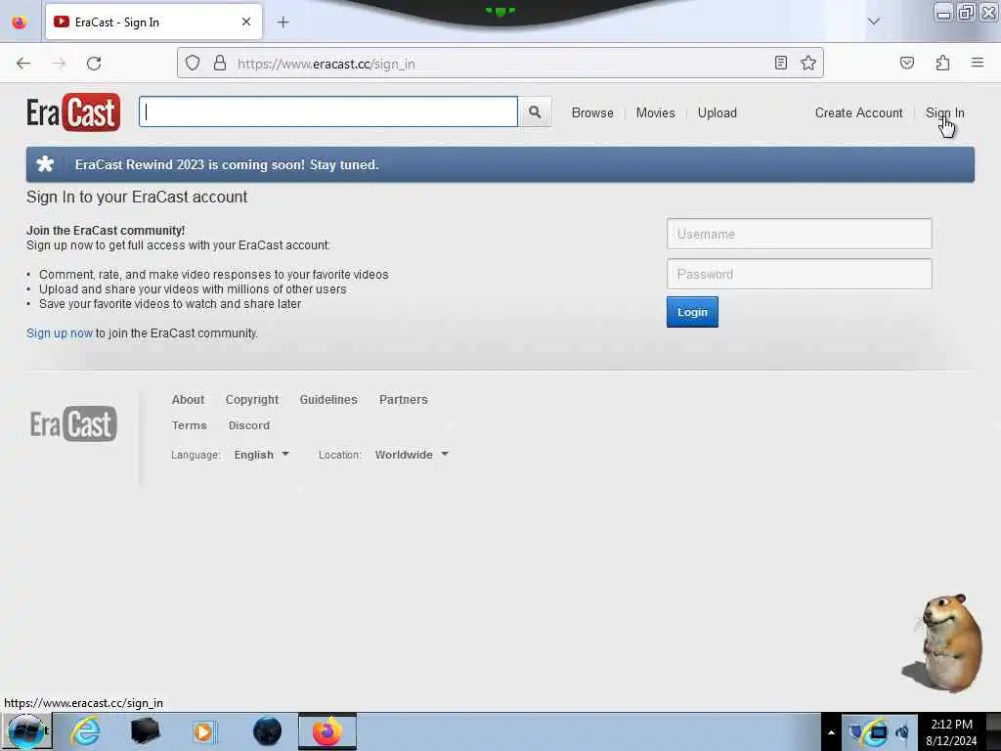Click inside the EraCast search box
This screenshot has height=751, width=1001.
pyautogui.click(x=328, y=111)
